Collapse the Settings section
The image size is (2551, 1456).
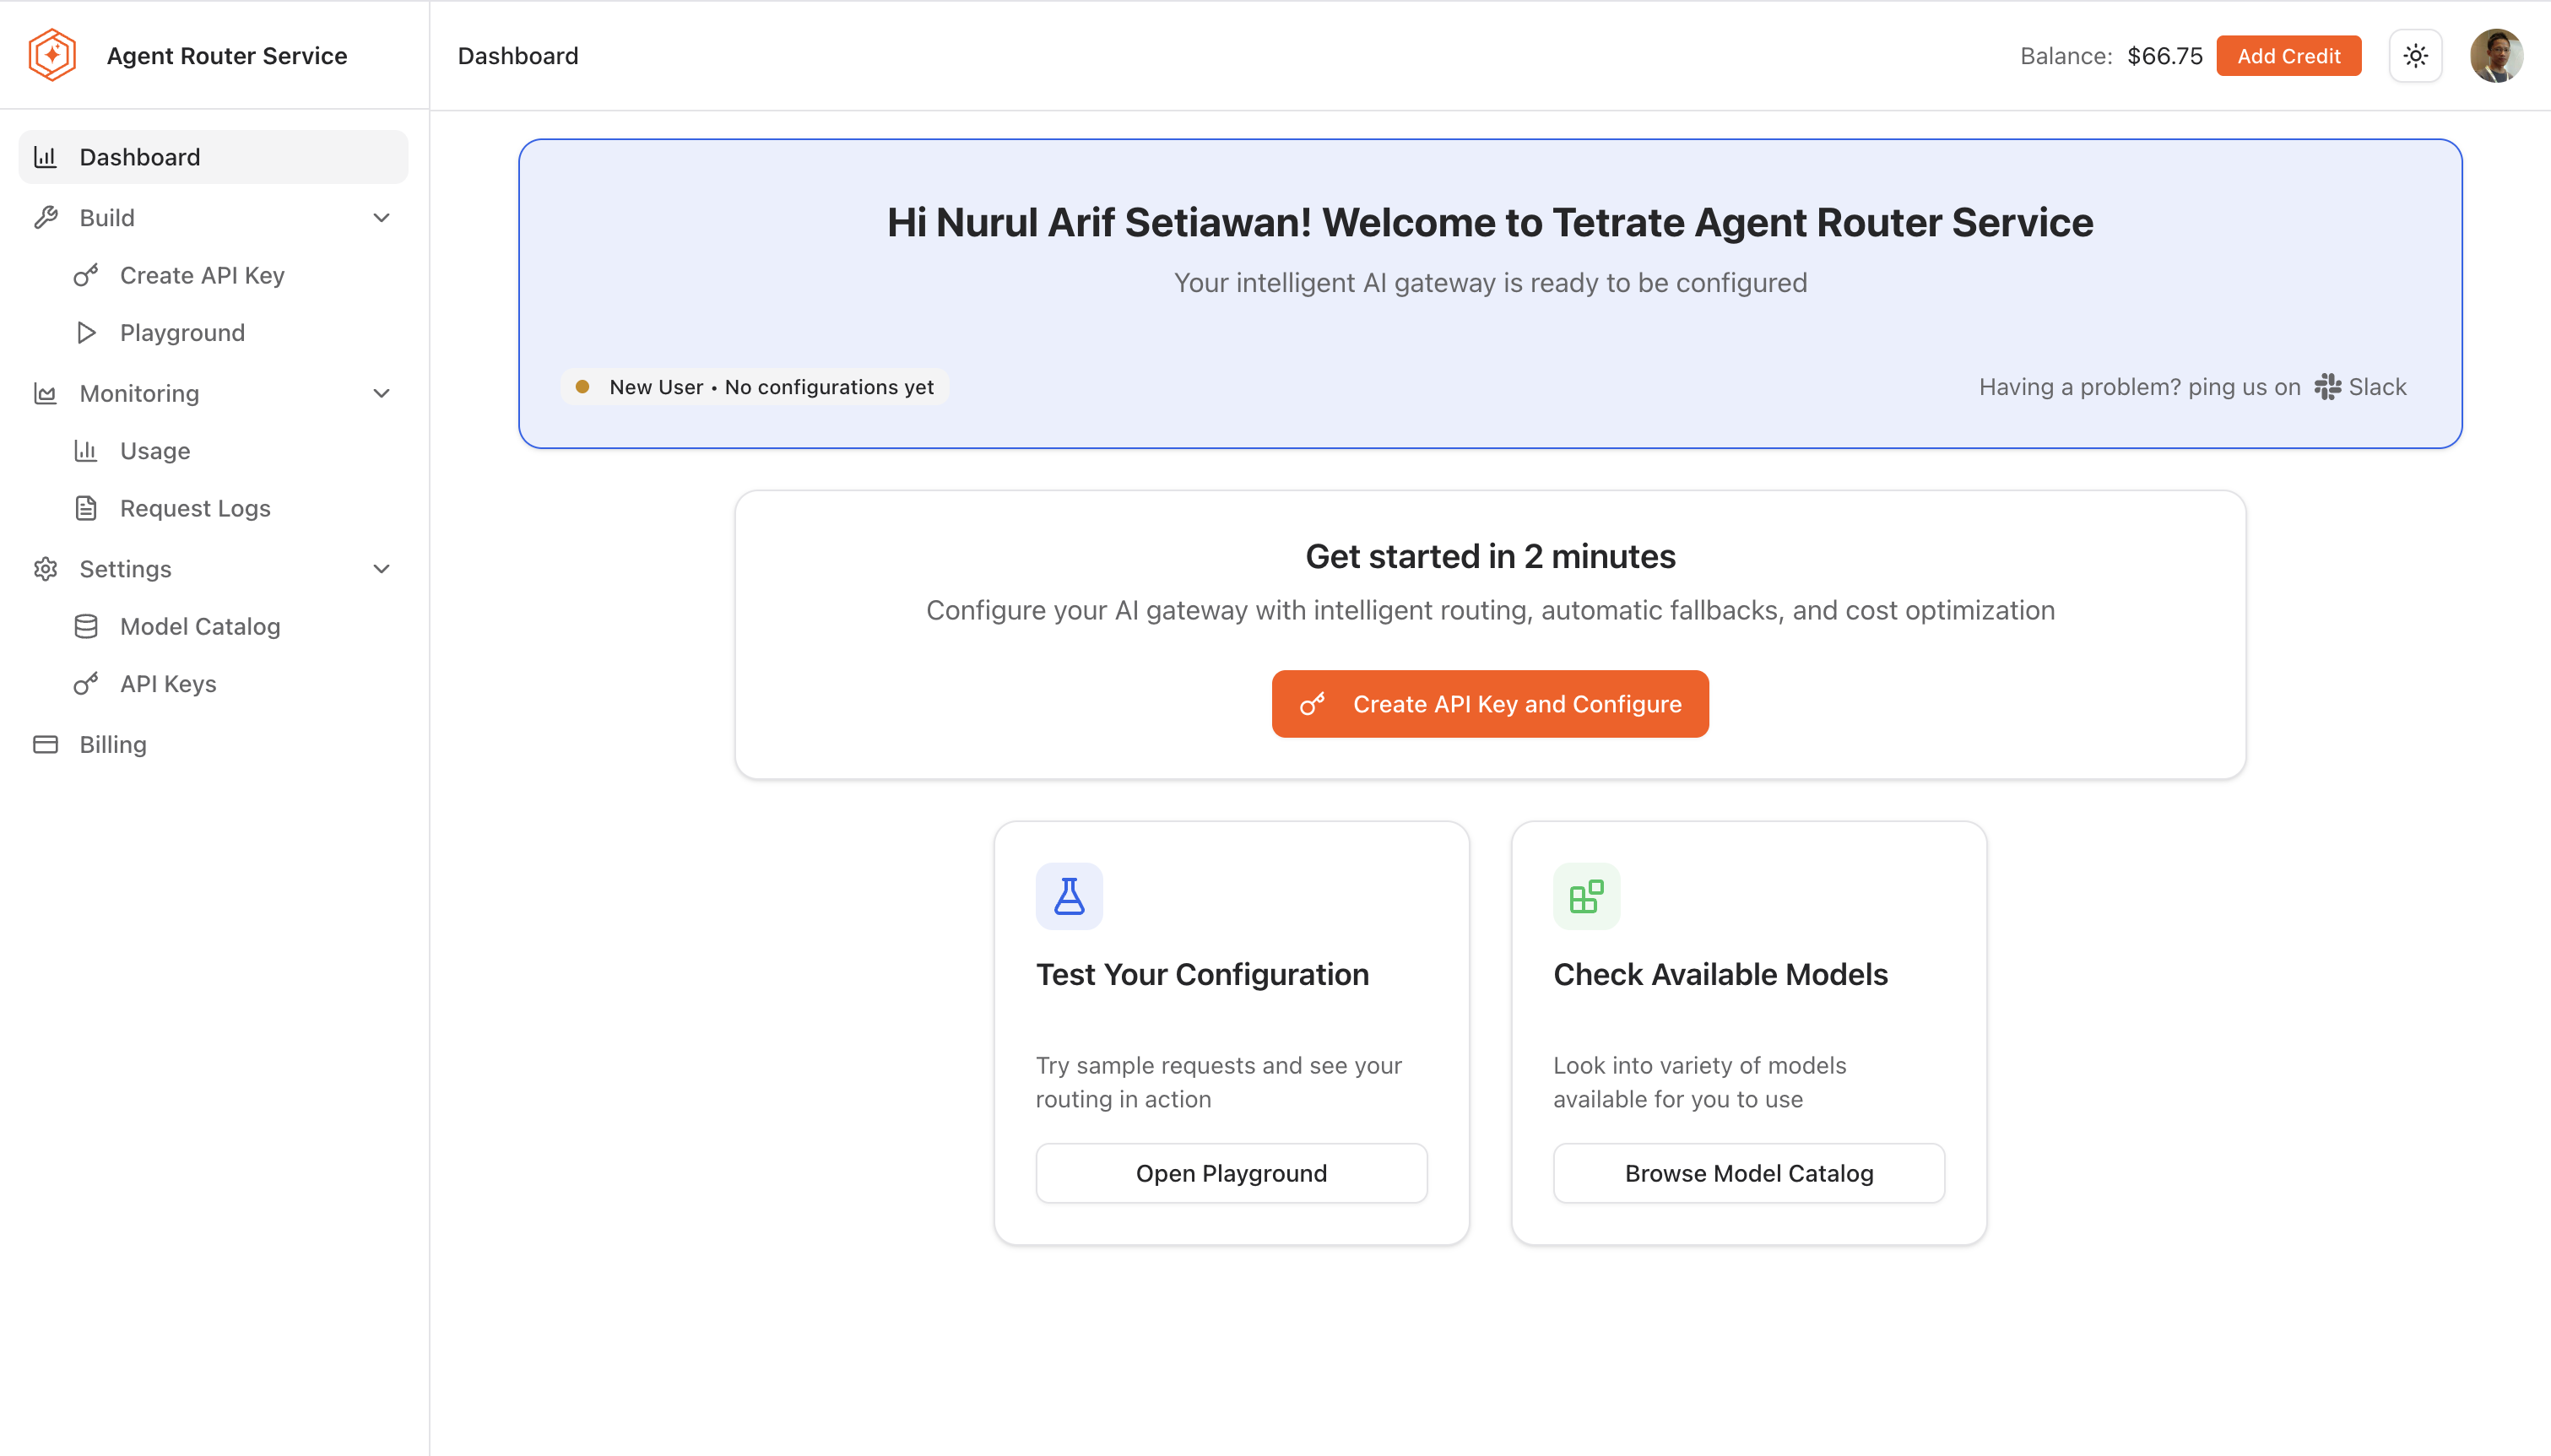pos(381,568)
